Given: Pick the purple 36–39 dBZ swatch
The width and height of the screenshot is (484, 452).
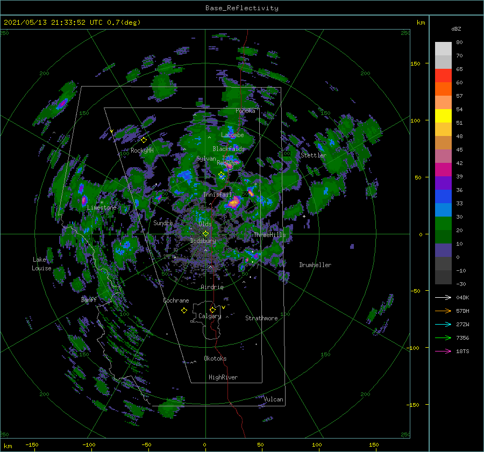Looking at the screenshot, I should point(443,183).
